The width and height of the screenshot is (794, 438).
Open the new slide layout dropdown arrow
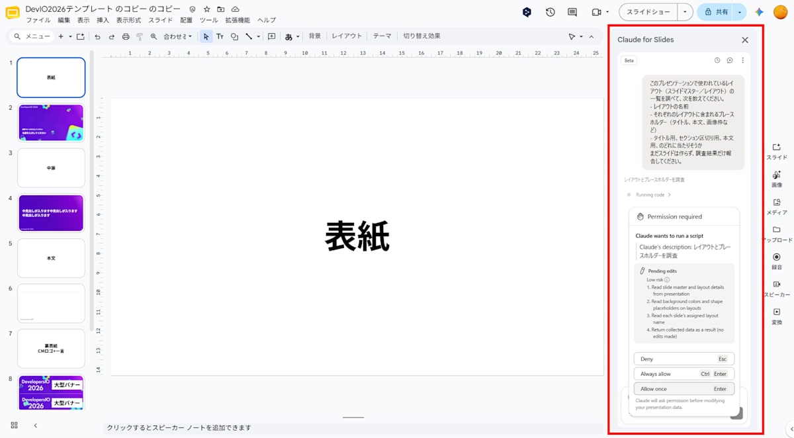[x=69, y=36]
